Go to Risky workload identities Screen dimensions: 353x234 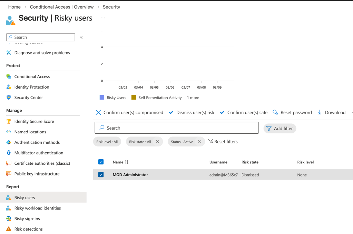tap(37, 208)
